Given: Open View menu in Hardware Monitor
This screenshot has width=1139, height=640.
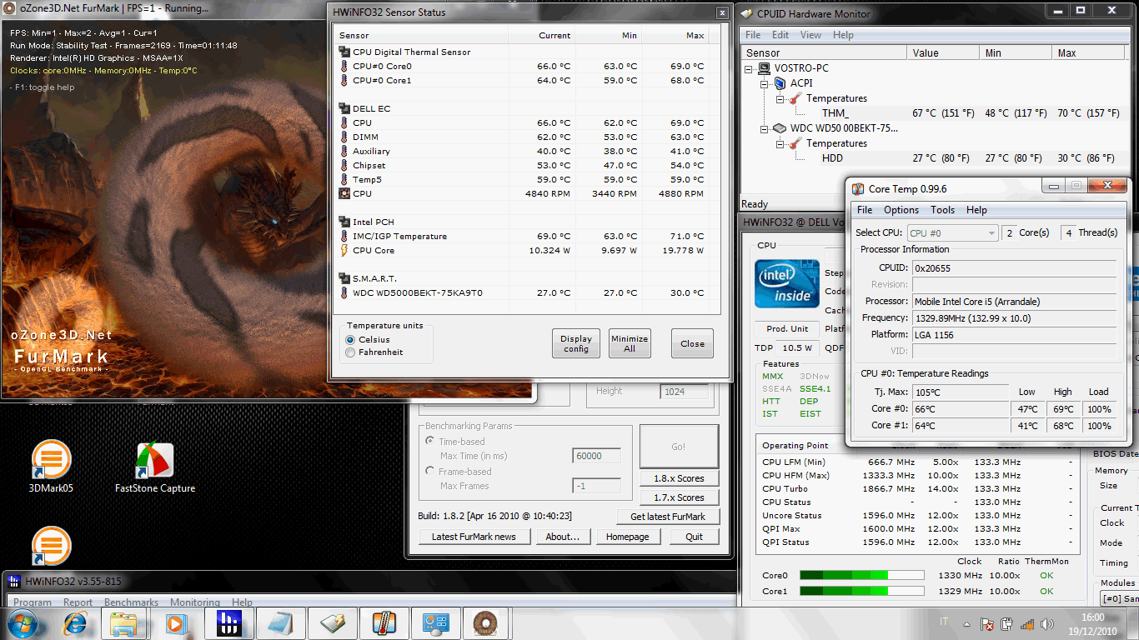Looking at the screenshot, I should click(x=810, y=35).
